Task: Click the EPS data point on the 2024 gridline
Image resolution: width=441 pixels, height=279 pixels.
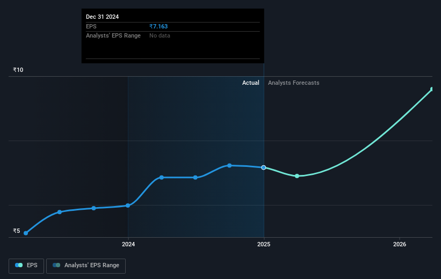Action: coord(128,205)
